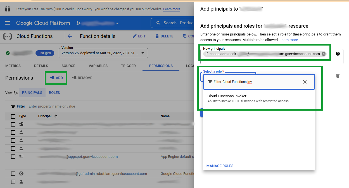
Task: Open the Version dropdown
Action: coord(103,53)
